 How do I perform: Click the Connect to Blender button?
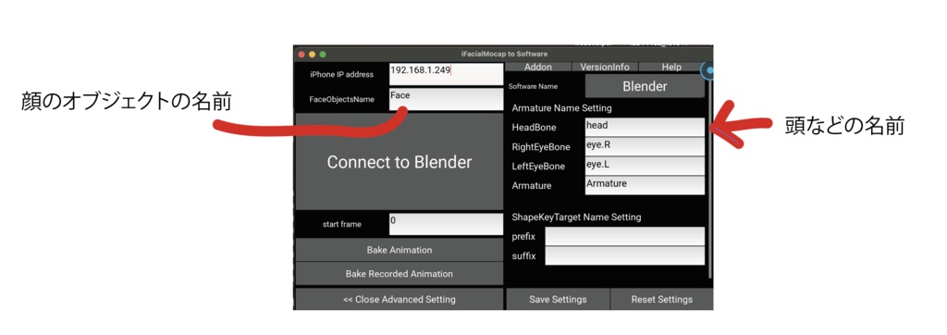pyautogui.click(x=400, y=162)
